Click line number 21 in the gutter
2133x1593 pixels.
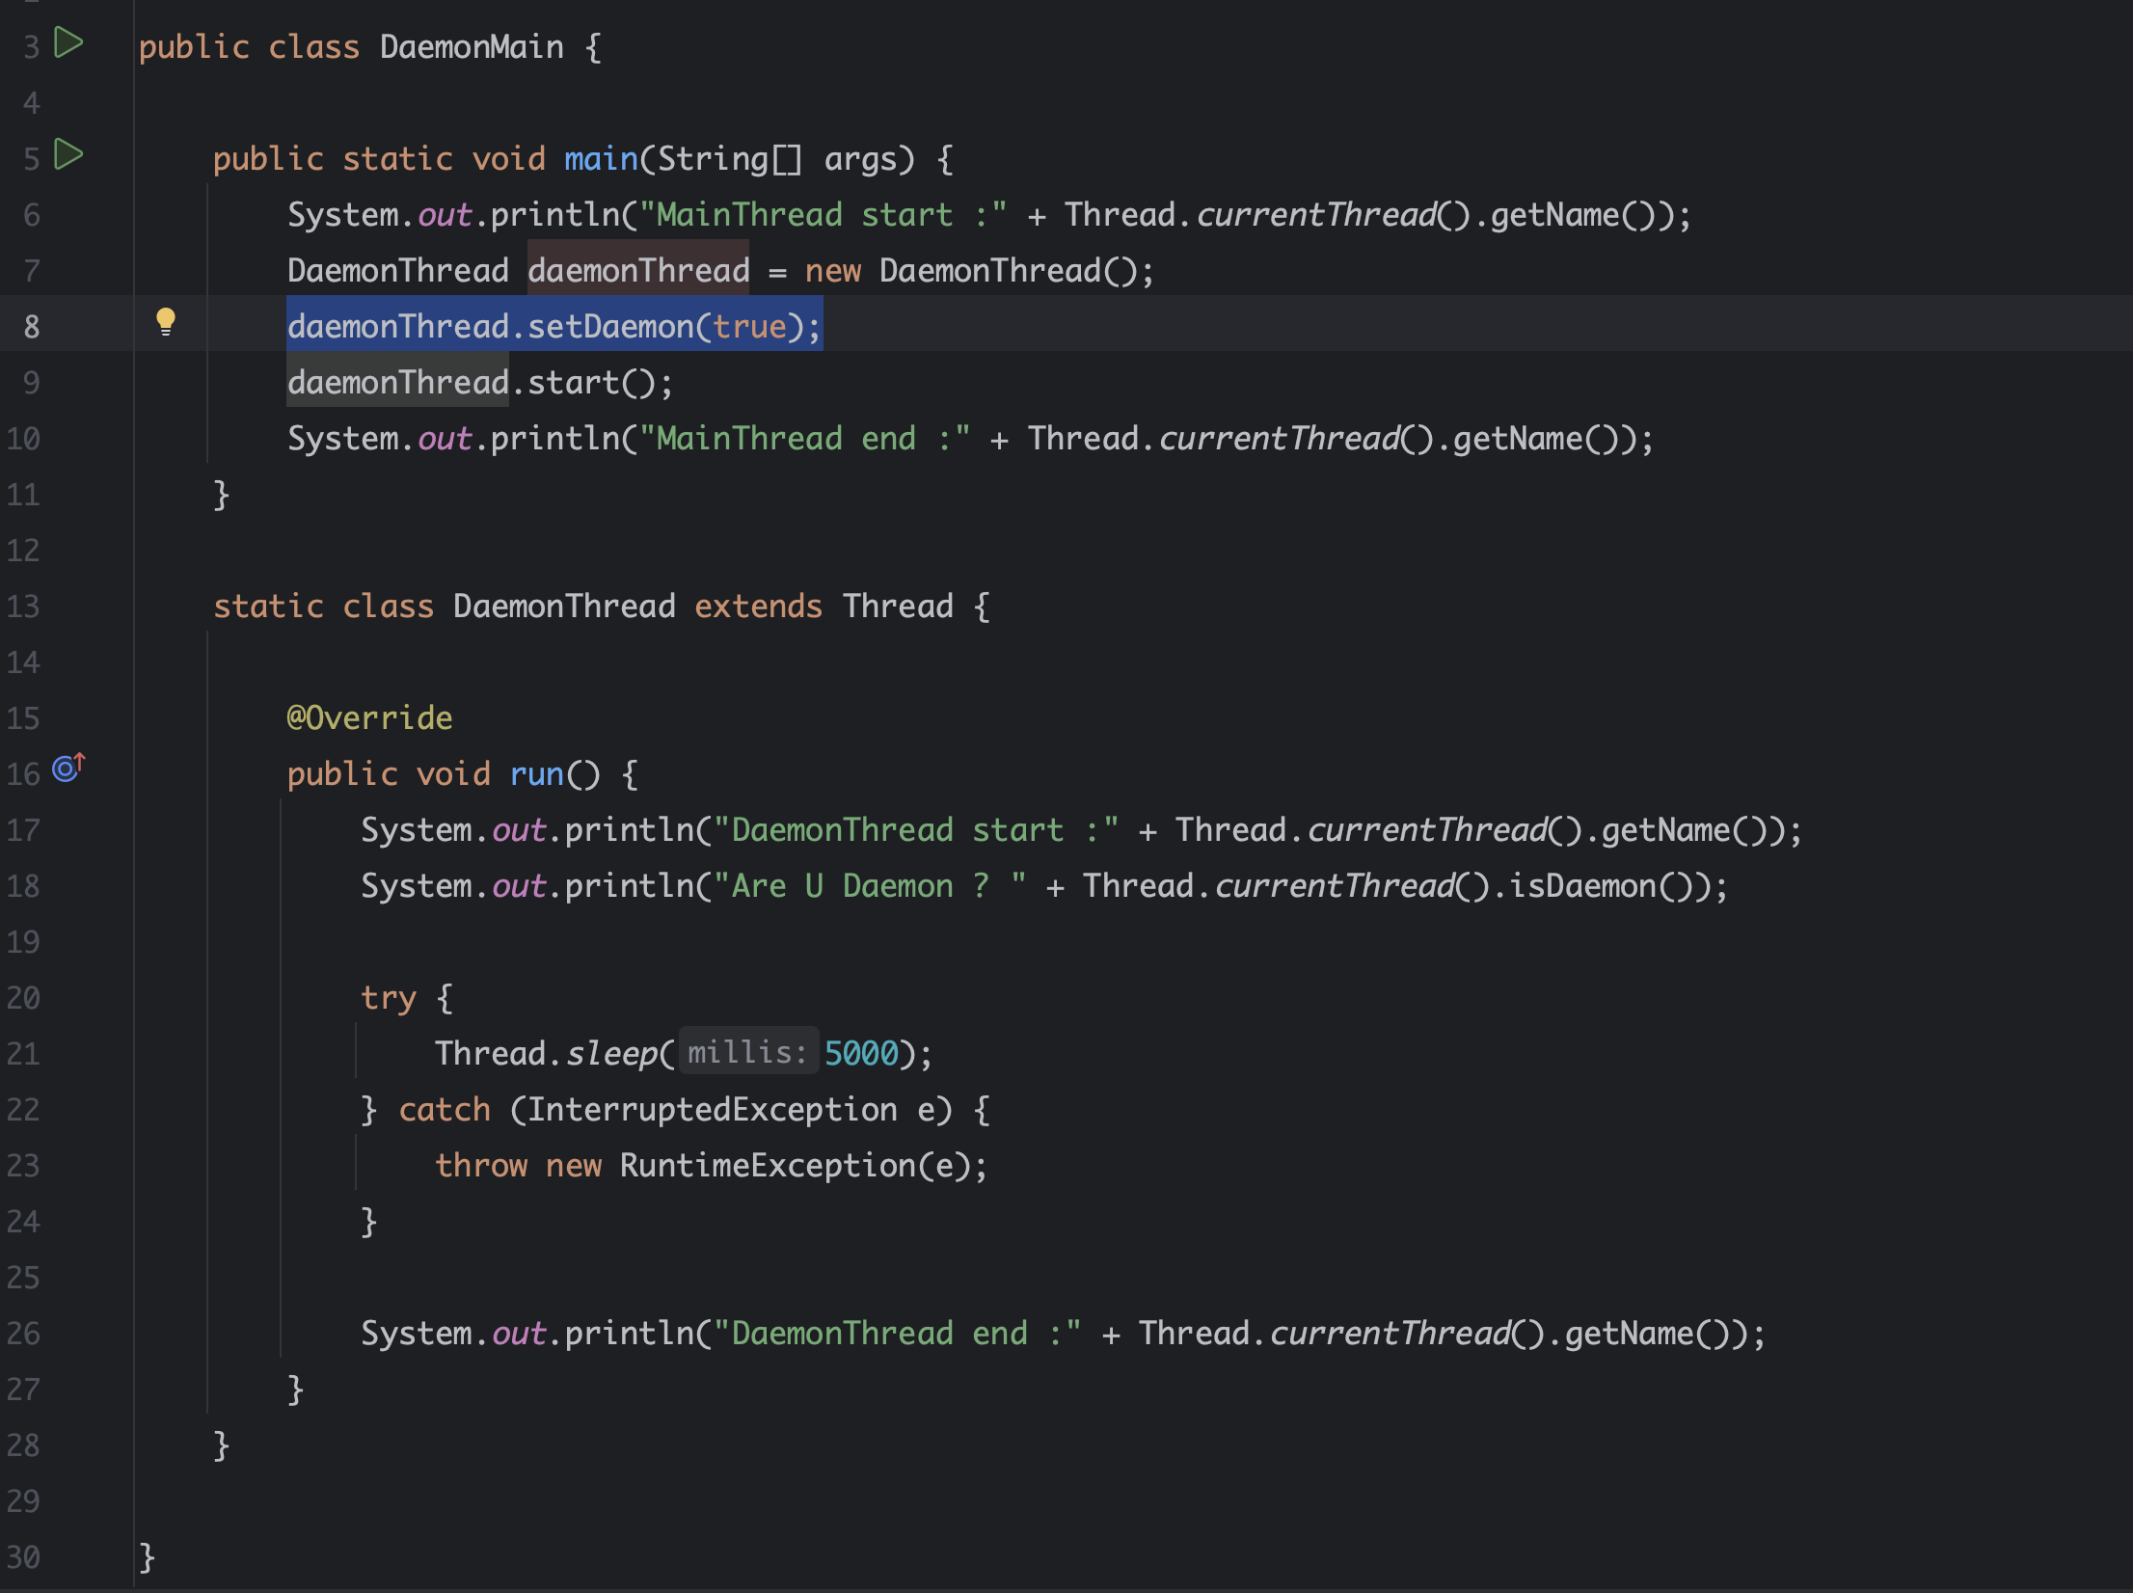pos(24,1054)
